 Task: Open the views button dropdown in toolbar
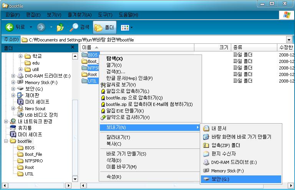coord(132,27)
